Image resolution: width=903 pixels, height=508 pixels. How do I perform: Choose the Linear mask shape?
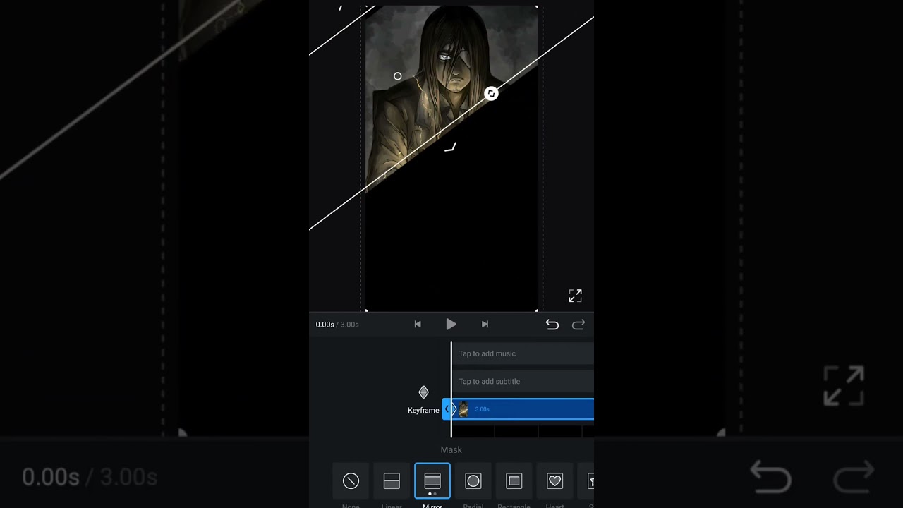click(x=392, y=481)
